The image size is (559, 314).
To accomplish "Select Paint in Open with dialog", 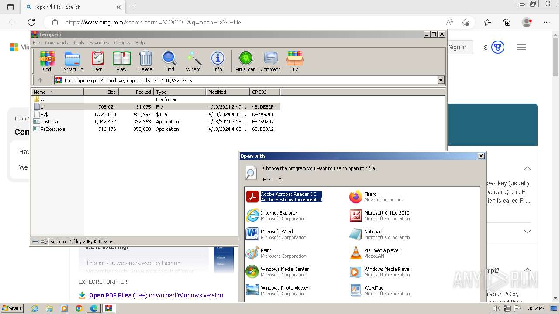I will pos(276,253).
